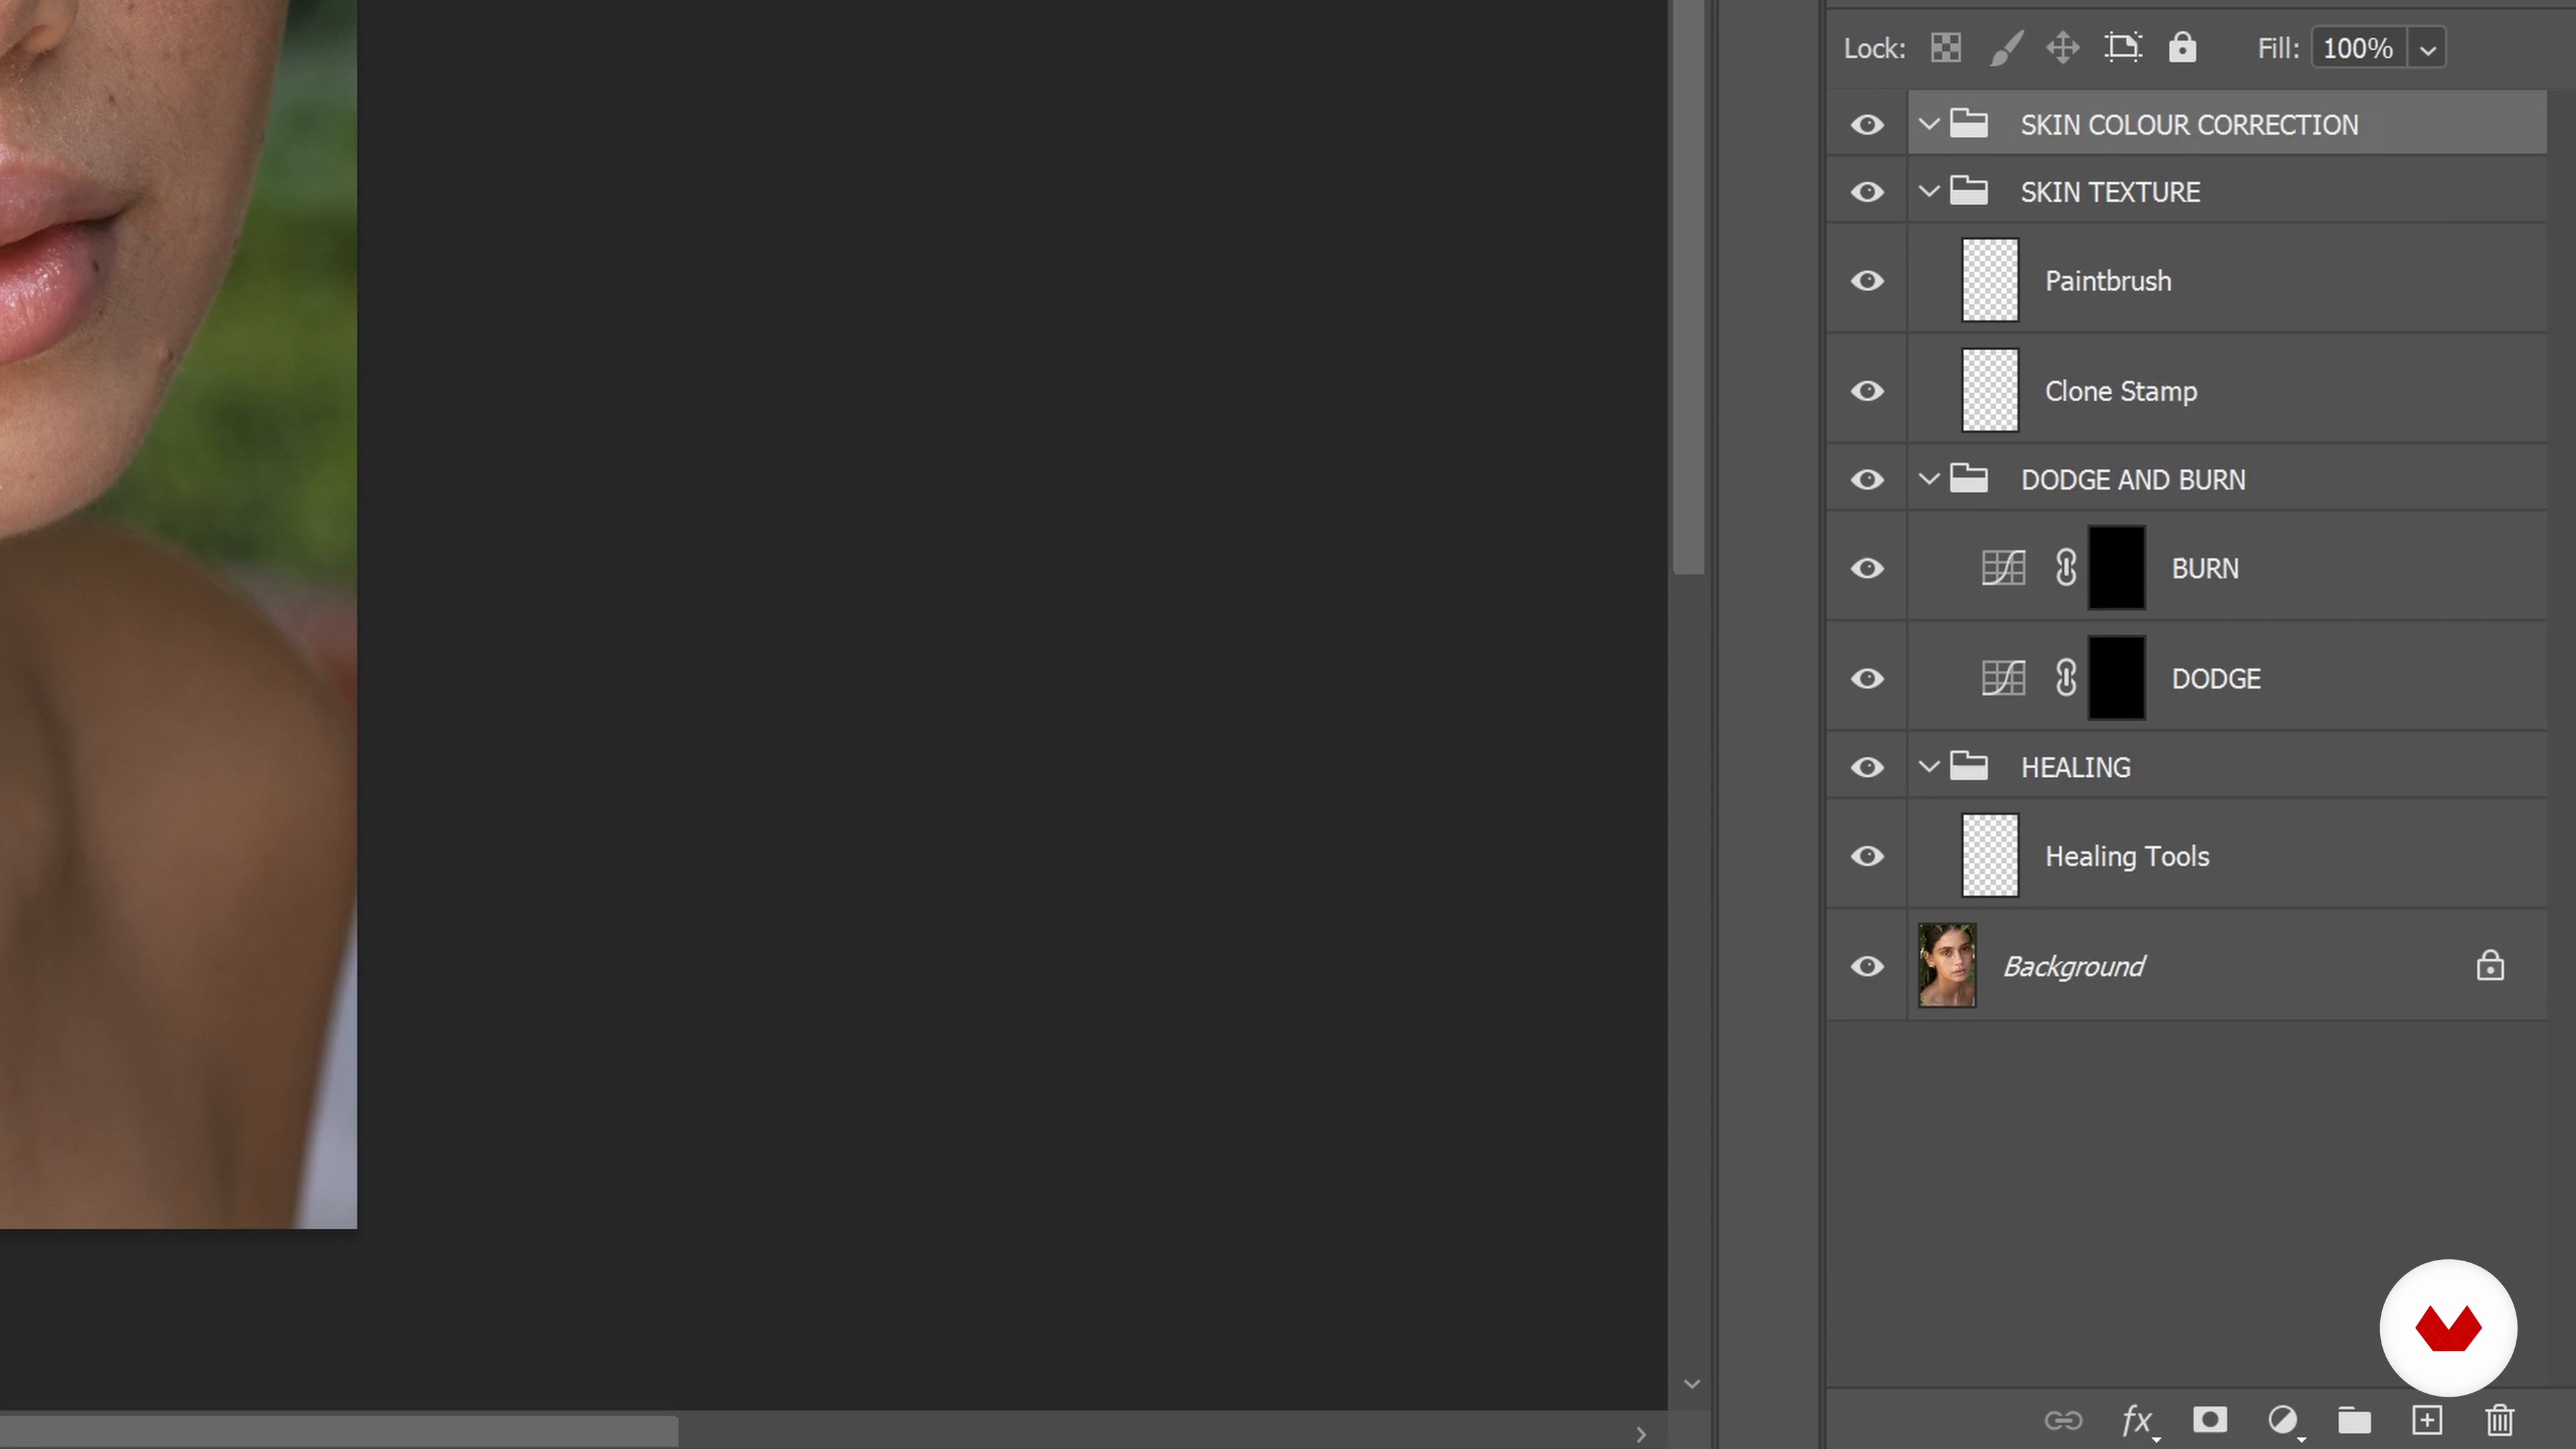This screenshot has width=2576, height=1449.
Task: Click the Lock all padlock icon
Action: [2182, 48]
